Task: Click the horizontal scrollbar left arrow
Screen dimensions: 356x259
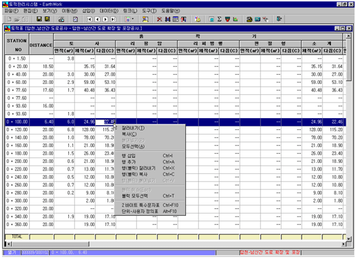Action: click(x=8, y=244)
